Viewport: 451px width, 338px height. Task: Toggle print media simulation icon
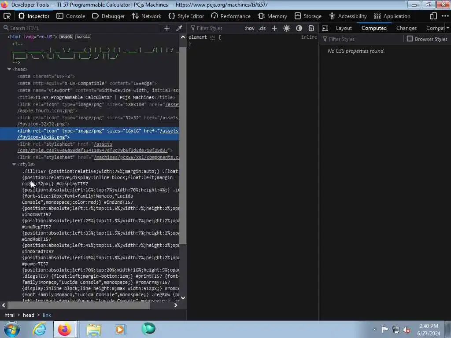click(x=311, y=28)
